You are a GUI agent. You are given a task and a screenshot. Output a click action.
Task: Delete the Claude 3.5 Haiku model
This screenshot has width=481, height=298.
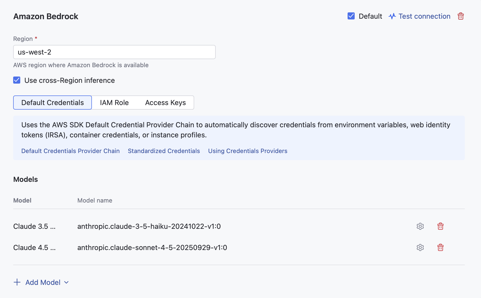440,226
